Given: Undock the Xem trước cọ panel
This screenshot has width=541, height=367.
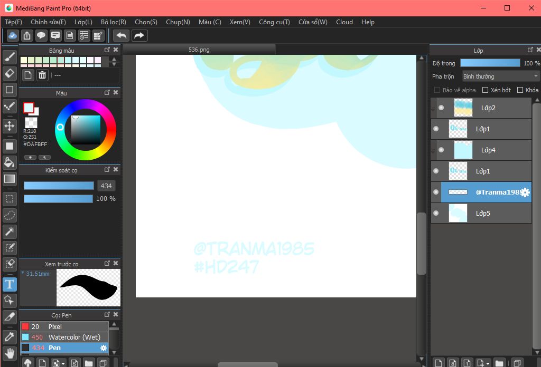Looking at the screenshot, I should tap(107, 263).
